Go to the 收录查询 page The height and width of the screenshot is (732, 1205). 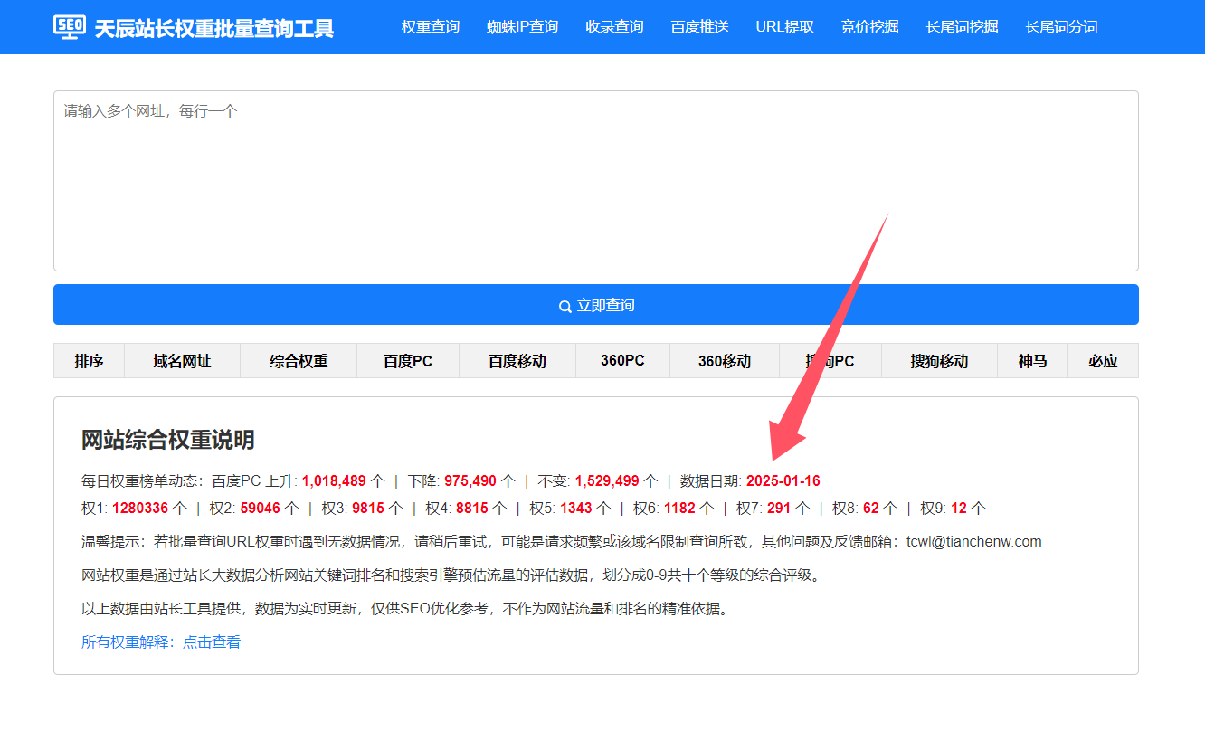[x=614, y=27]
